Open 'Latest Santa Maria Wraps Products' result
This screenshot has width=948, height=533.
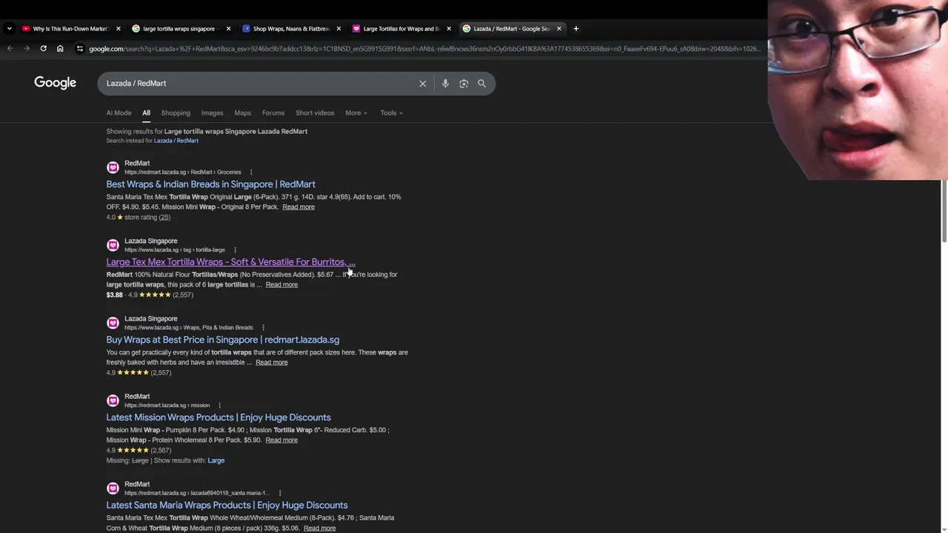tap(227, 506)
